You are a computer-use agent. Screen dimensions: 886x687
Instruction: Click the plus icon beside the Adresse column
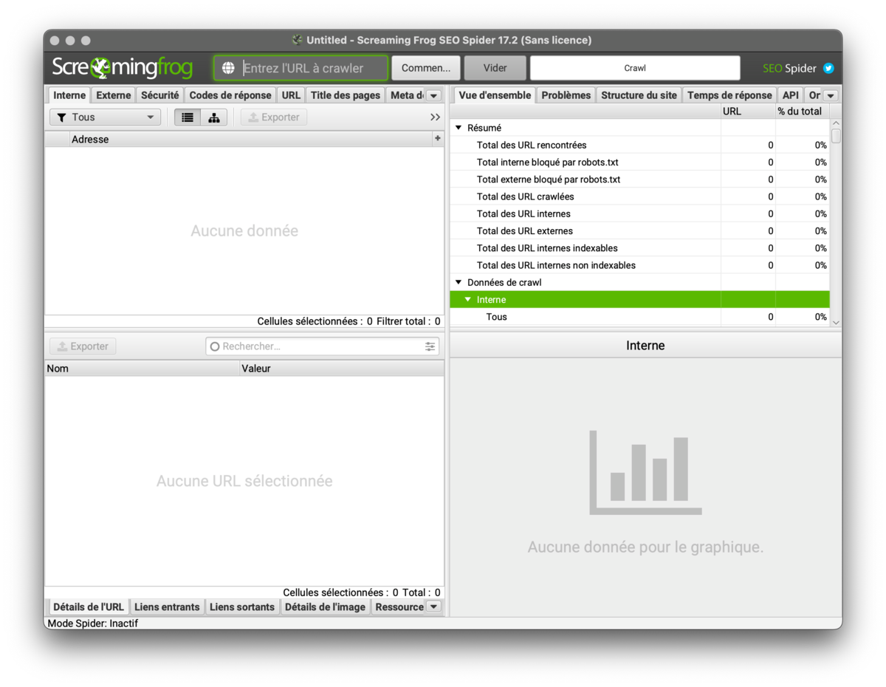point(438,138)
